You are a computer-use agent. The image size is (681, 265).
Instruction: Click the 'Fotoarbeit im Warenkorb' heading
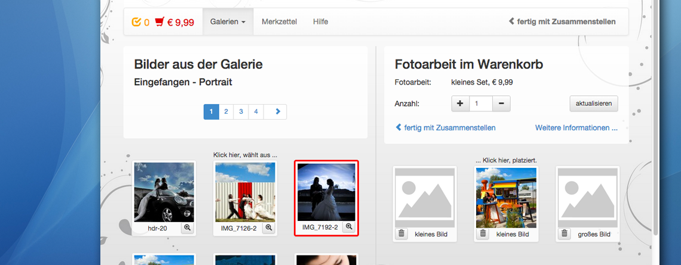[469, 64]
